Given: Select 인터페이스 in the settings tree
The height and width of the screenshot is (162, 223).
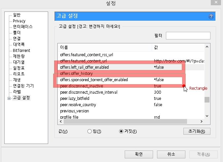Looking at the screenshot, I should point(23,27).
